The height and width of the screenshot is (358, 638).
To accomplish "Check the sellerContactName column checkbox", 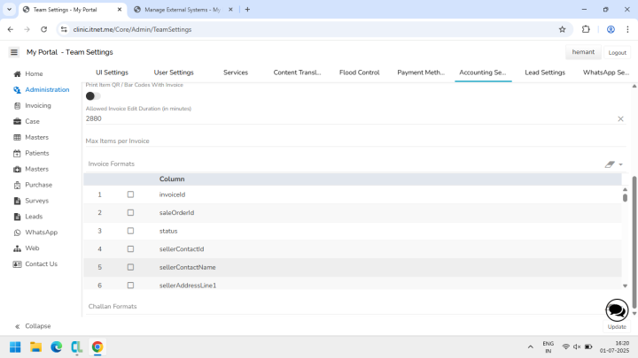I will 130,267.
